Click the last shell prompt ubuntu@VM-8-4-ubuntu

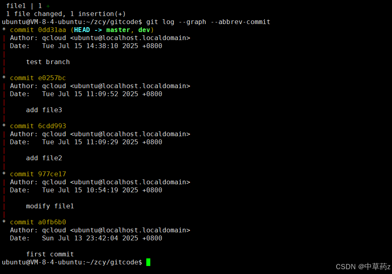point(72,262)
